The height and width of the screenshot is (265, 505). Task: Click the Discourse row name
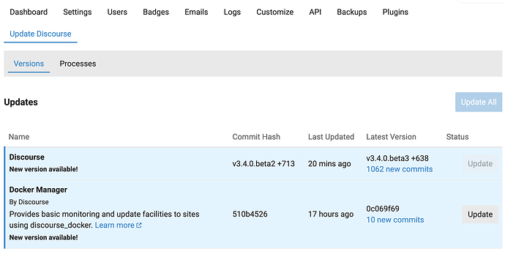(x=27, y=157)
